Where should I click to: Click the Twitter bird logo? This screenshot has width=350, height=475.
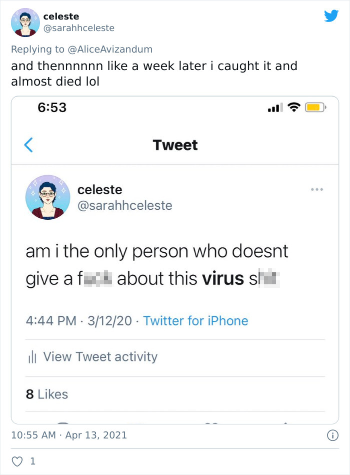331,16
